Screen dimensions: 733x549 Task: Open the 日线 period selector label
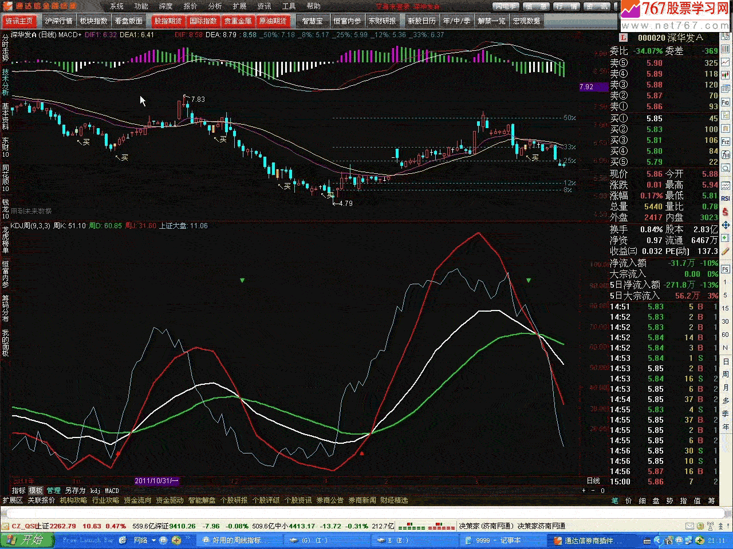point(593,481)
